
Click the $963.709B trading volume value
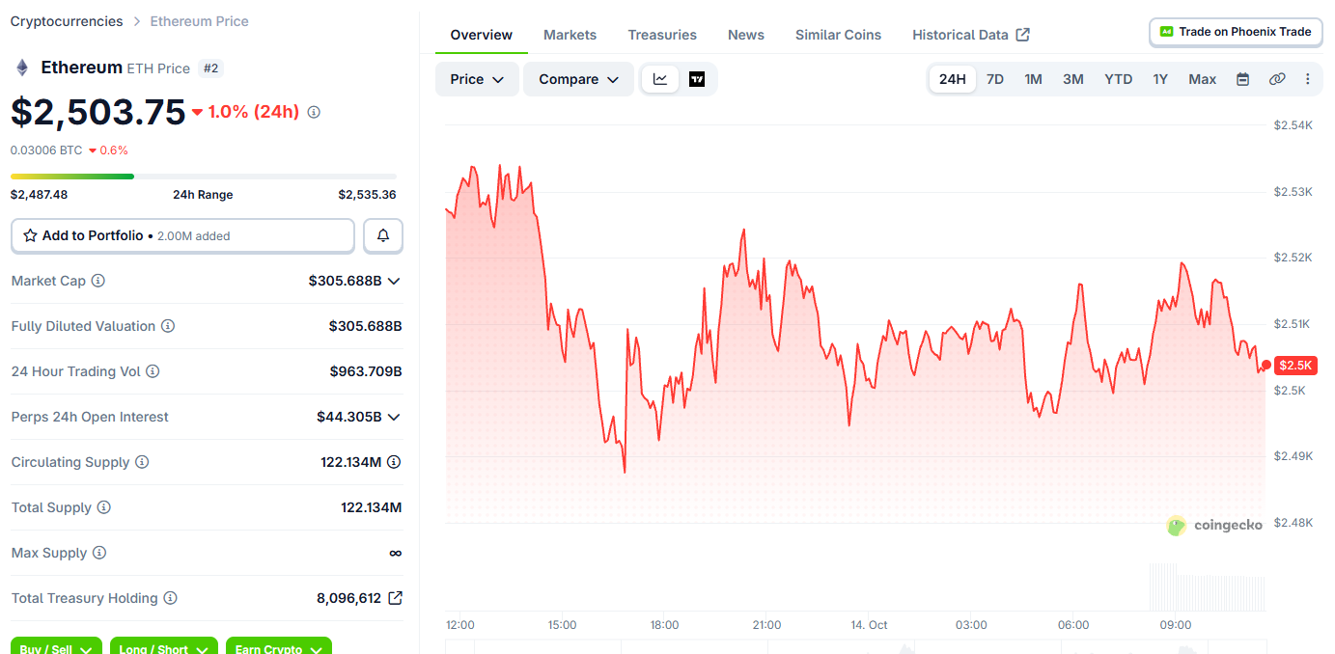click(366, 371)
